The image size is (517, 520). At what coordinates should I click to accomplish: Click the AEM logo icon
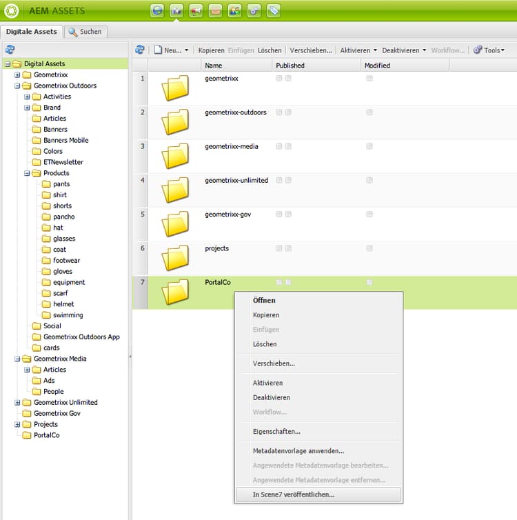click(x=12, y=10)
